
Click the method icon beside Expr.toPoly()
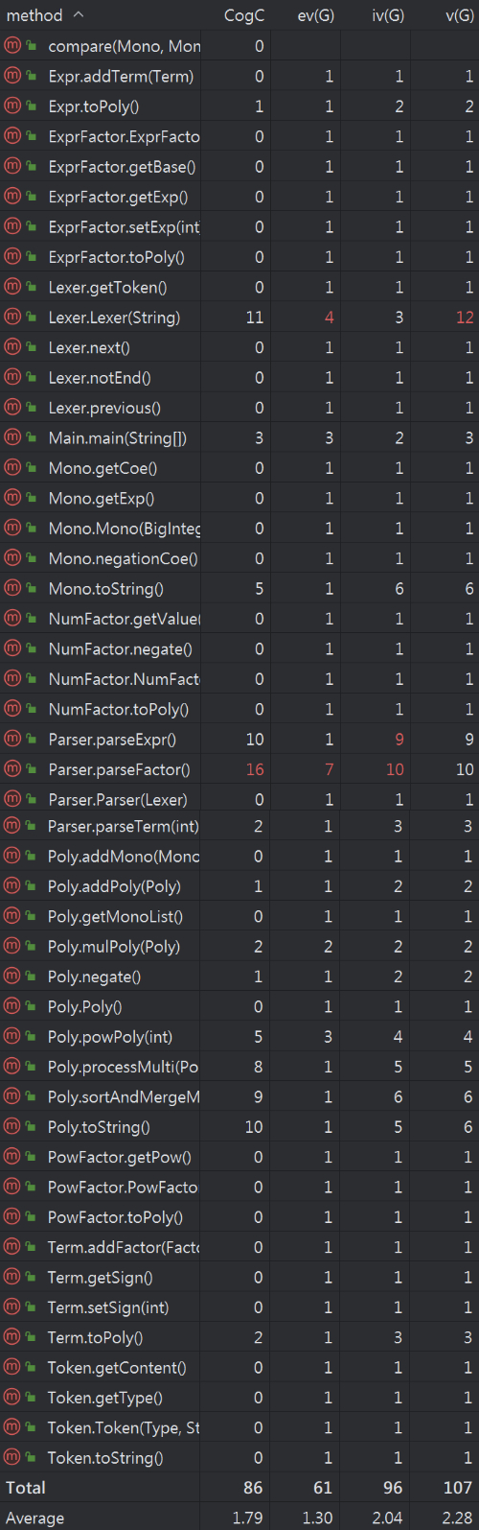12,106
